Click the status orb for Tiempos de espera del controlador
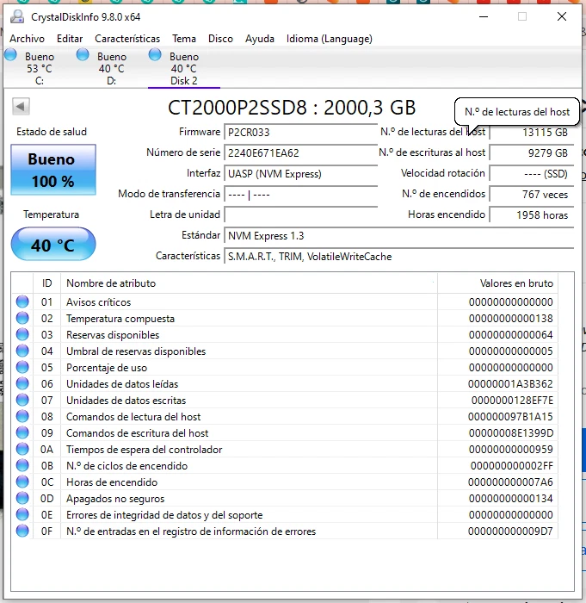586x603 pixels. click(x=22, y=449)
